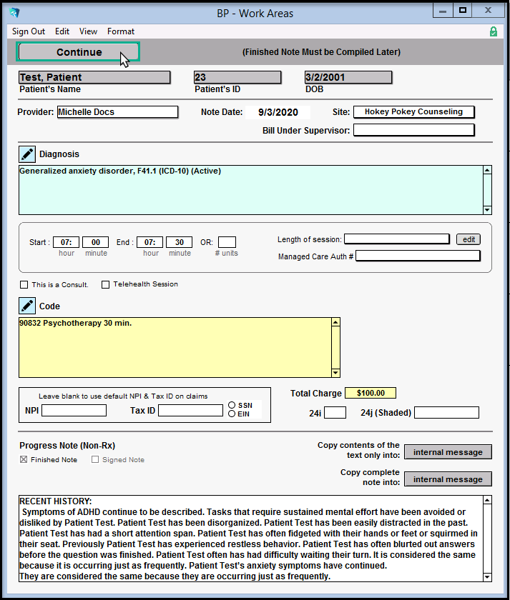
Task: Enable the Telehealth Session checkbox
Action: click(106, 285)
